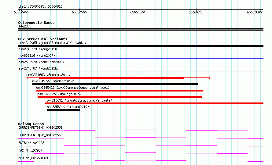Click magenta line of MAX|NM_197957
272x165 pixels.
coord(141,153)
